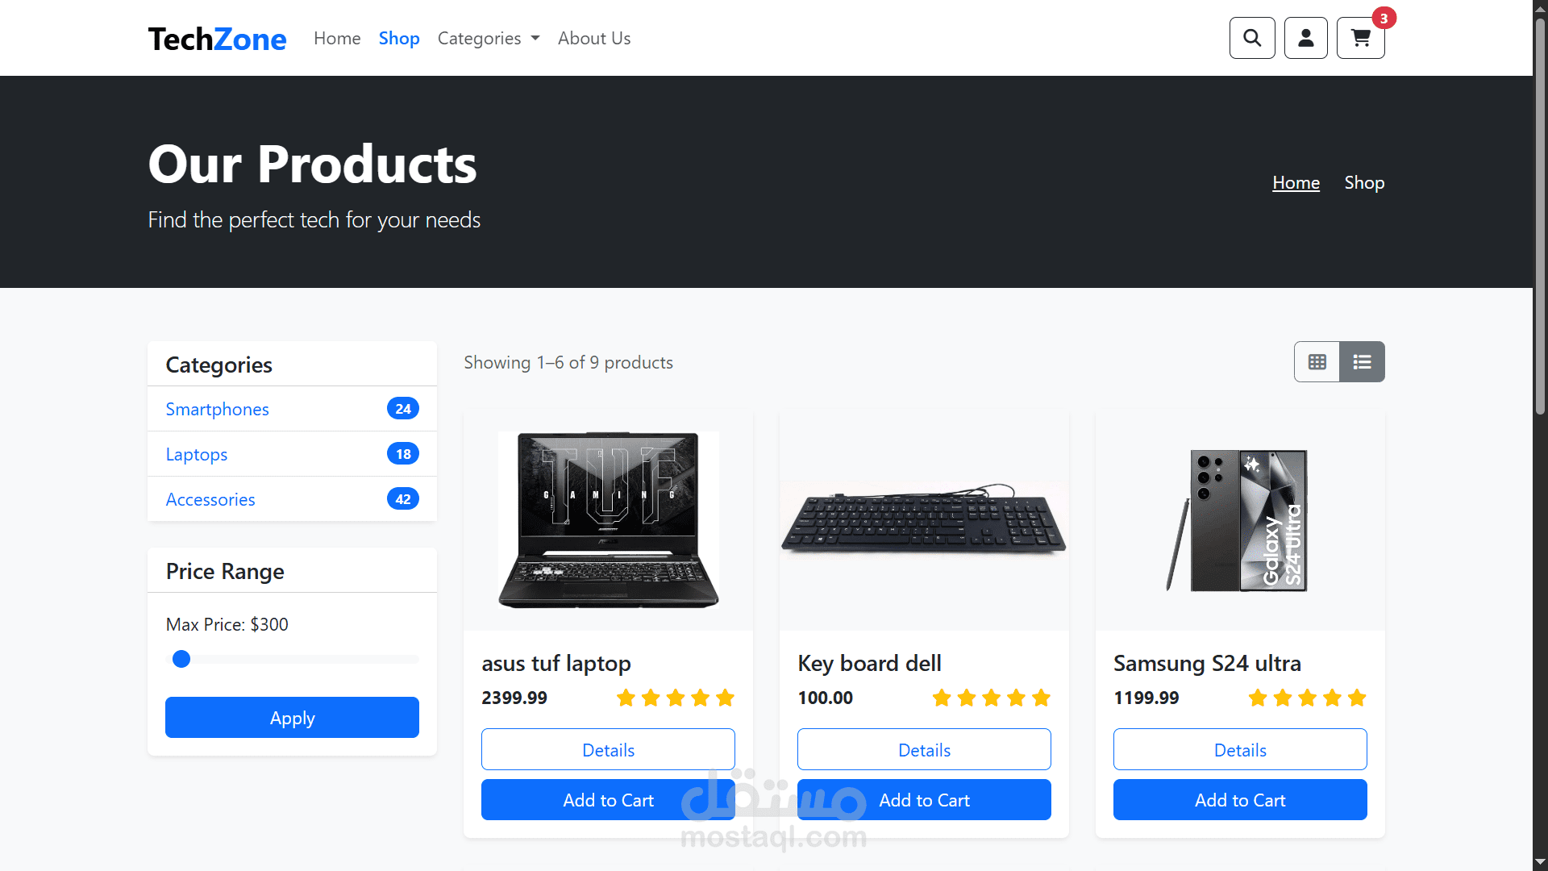Switch to grid view layout
Screen dimensions: 1548x871
[1317, 362]
